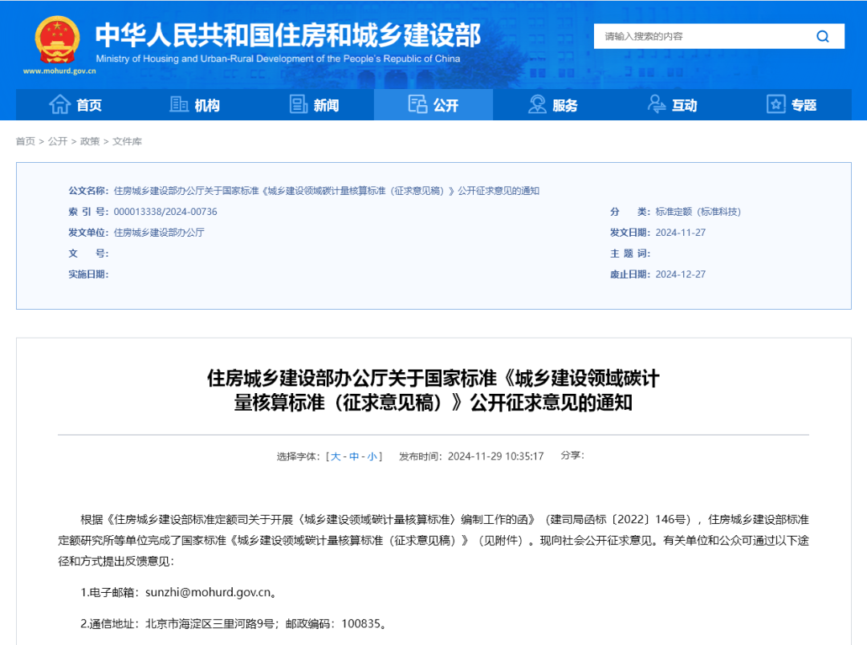The width and height of the screenshot is (867, 645).
Task: Click the star icon beside 专题
Action: (775, 104)
